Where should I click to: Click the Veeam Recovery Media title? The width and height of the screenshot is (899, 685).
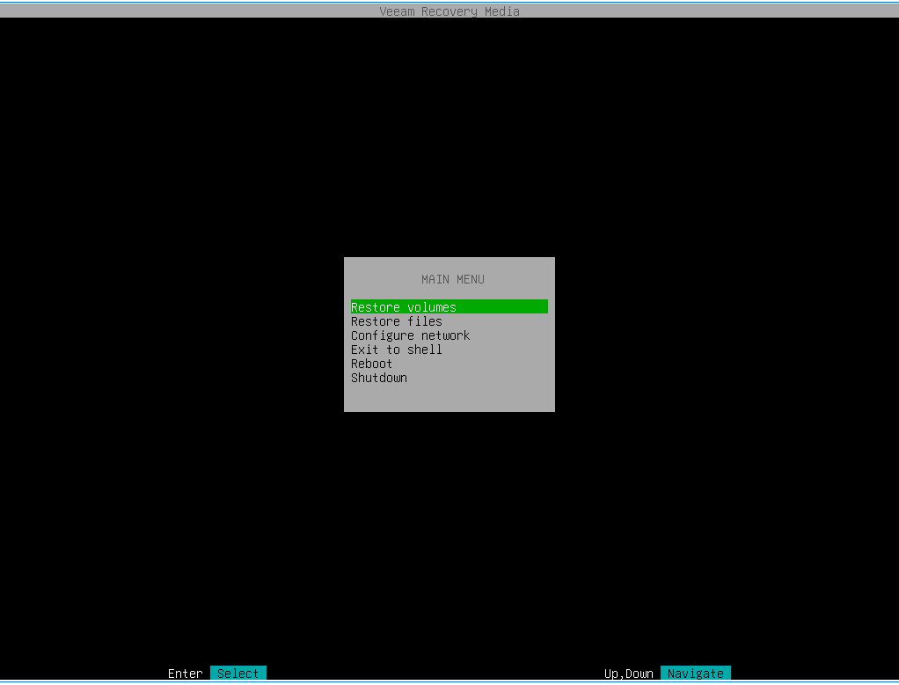(449, 11)
